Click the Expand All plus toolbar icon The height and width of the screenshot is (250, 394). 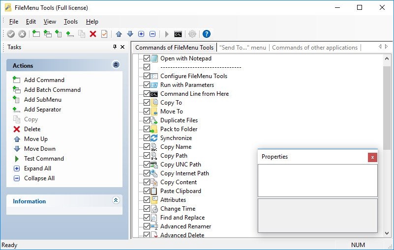pos(141,34)
